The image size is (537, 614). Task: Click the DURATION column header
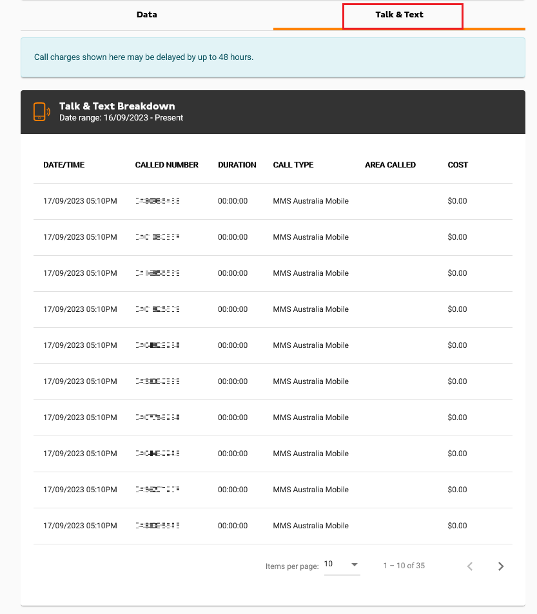click(x=237, y=165)
